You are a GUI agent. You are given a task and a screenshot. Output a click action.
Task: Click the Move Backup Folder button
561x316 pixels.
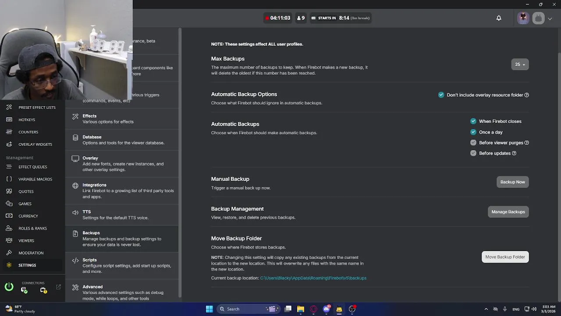pyautogui.click(x=505, y=257)
